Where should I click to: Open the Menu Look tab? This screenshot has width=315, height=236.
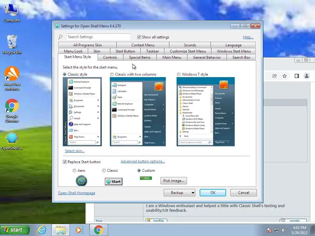tap(73, 51)
